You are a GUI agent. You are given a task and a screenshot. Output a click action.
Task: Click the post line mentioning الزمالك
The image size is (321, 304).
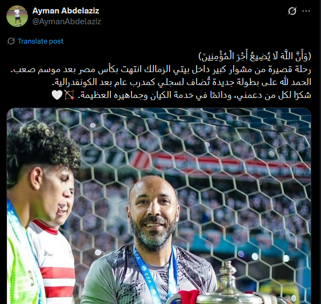click(x=160, y=69)
